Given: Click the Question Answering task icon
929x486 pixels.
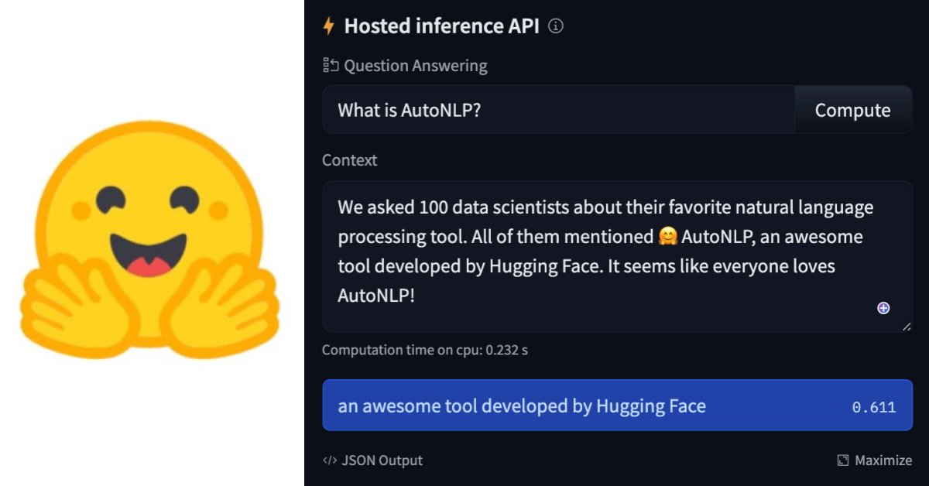Looking at the screenshot, I should tap(331, 66).
